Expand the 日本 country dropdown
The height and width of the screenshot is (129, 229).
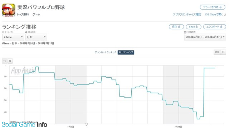click(x=36, y=37)
